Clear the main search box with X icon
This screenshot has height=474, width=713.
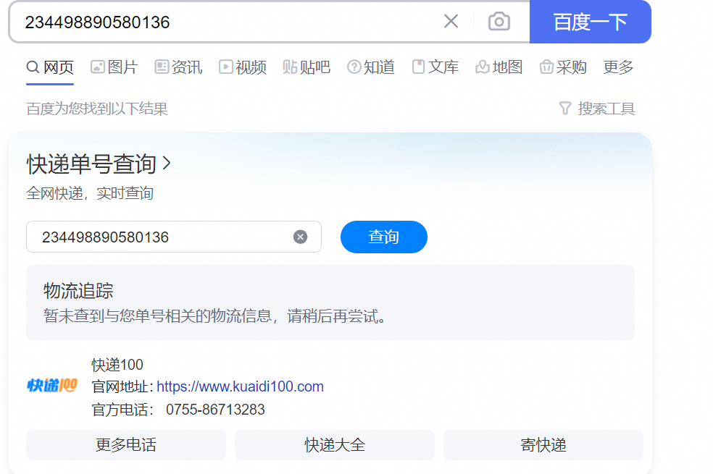click(451, 21)
